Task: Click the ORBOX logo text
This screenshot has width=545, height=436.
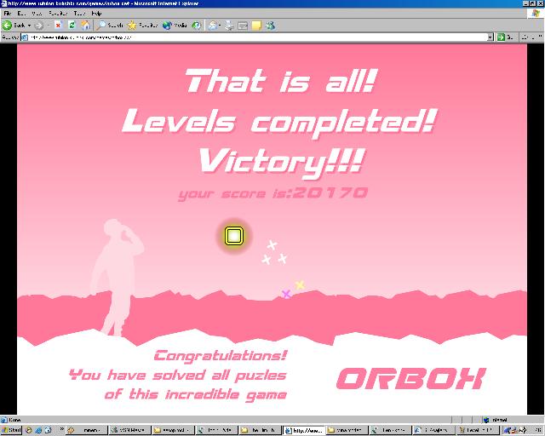Action: tap(410, 379)
